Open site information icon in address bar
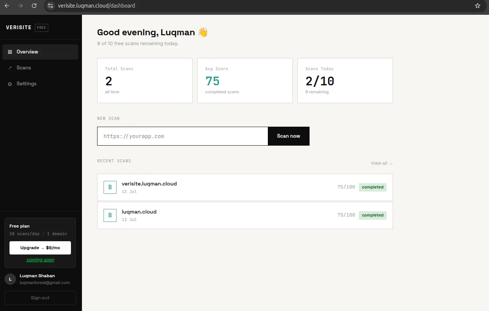This screenshot has height=311, width=489. (50, 6)
